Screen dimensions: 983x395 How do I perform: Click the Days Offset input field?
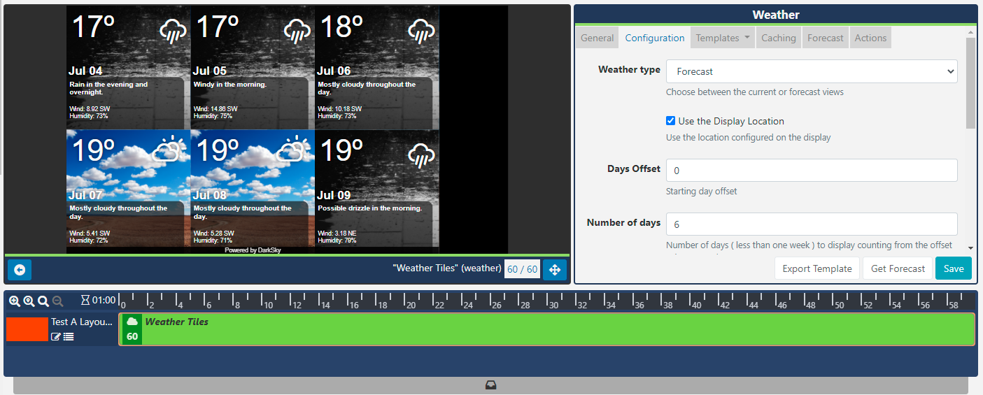pyautogui.click(x=812, y=170)
